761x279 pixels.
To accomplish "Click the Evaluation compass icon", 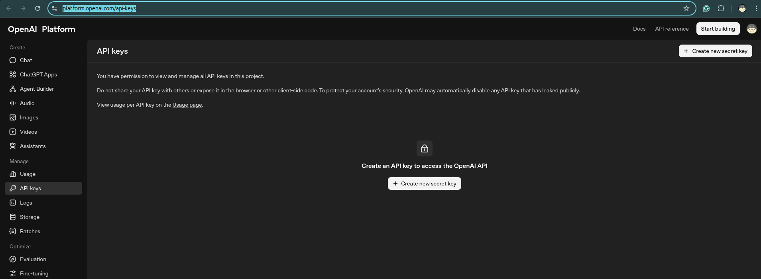I will click(x=13, y=259).
